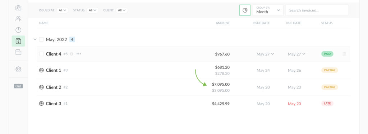The height and width of the screenshot is (134, 368).
Task: Sort by the ISSUE DATE column header
Action: pyautogui.click(x=261, y=23)
